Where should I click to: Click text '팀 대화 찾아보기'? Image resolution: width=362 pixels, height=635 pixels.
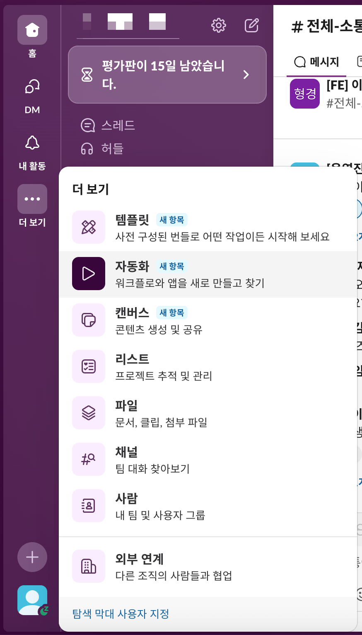coord(152,469)
